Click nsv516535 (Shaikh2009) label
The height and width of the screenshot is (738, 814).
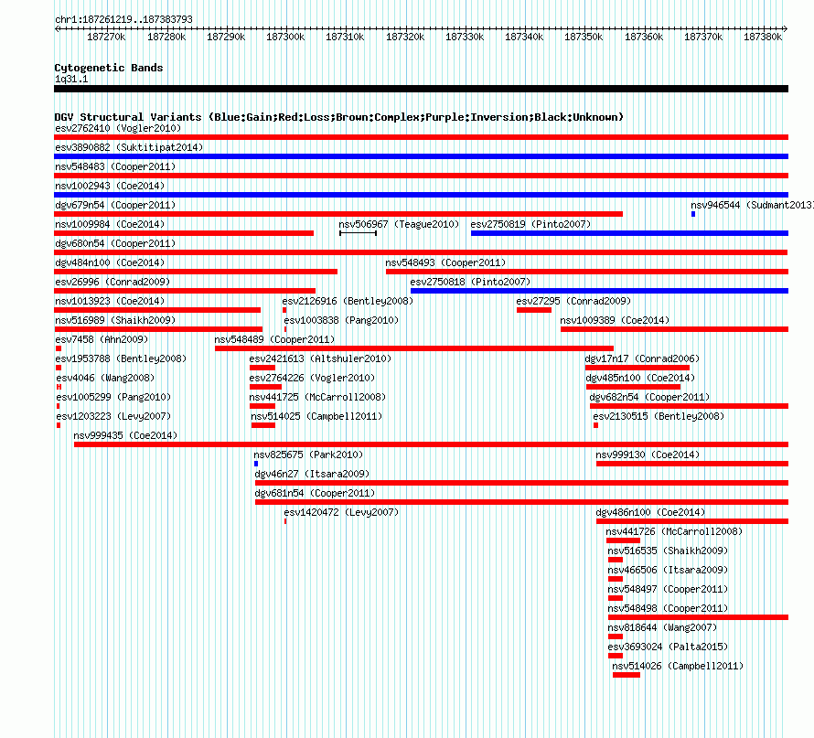(x=668, y=551)
